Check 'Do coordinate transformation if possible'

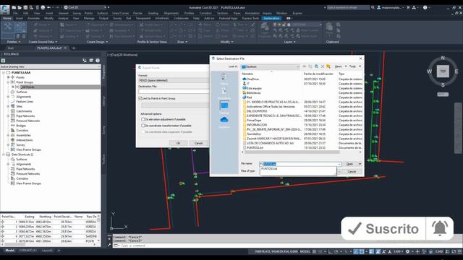(143, 126)
